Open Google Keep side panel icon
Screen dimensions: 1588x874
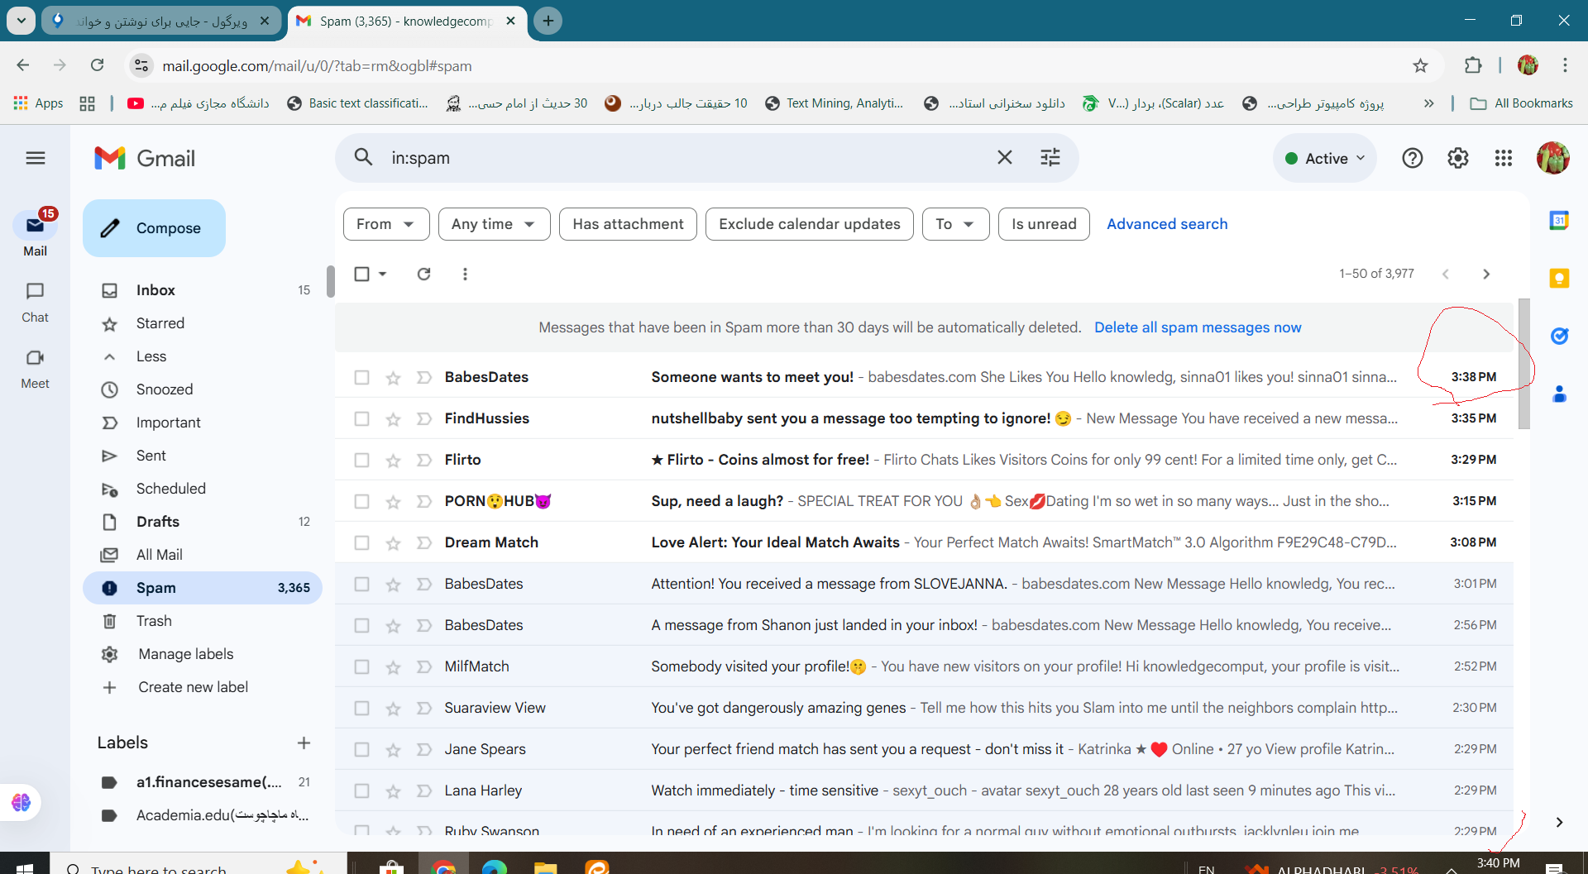pyautogui.click(x=1559, y=278)
